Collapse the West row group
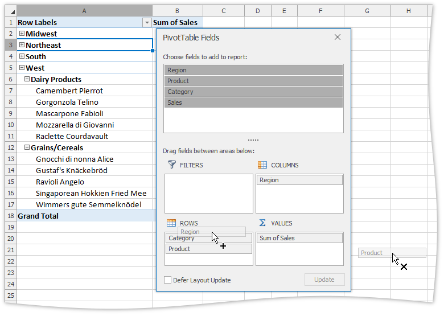This screenshot has height=316, width=444. coord(22,68)
